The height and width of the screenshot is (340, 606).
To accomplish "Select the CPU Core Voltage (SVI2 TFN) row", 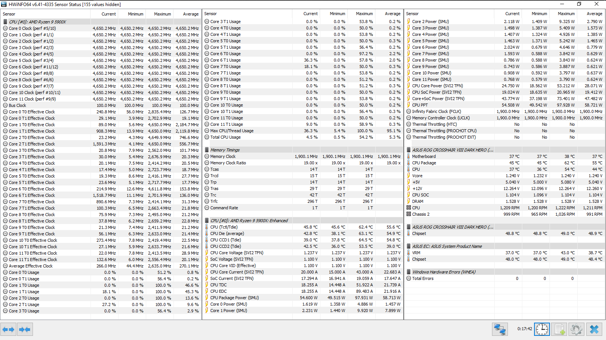I will point(302,253).
